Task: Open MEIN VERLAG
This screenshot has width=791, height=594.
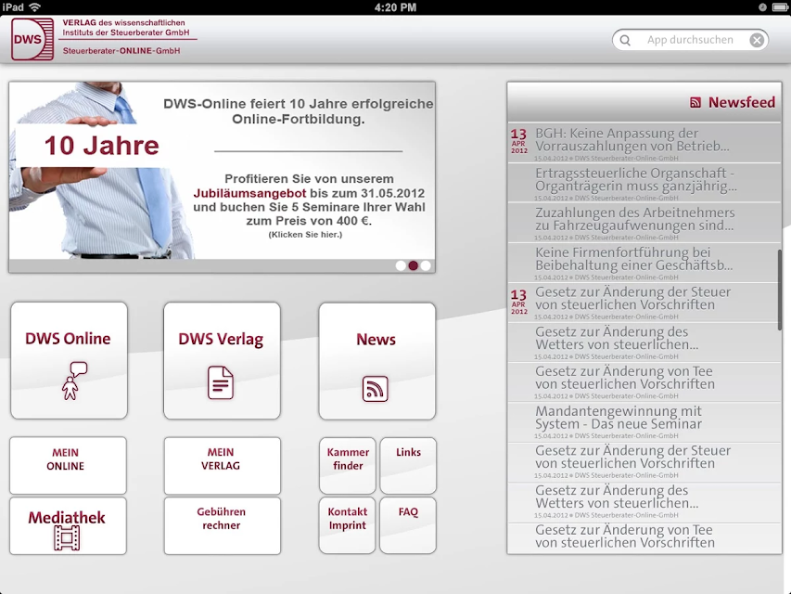Action: coord(222,465)
